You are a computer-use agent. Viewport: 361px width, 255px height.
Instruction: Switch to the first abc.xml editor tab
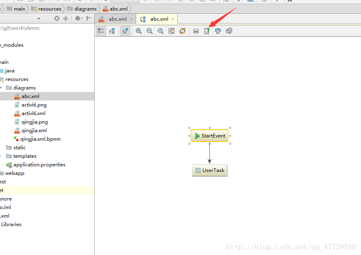click(115, 19)
